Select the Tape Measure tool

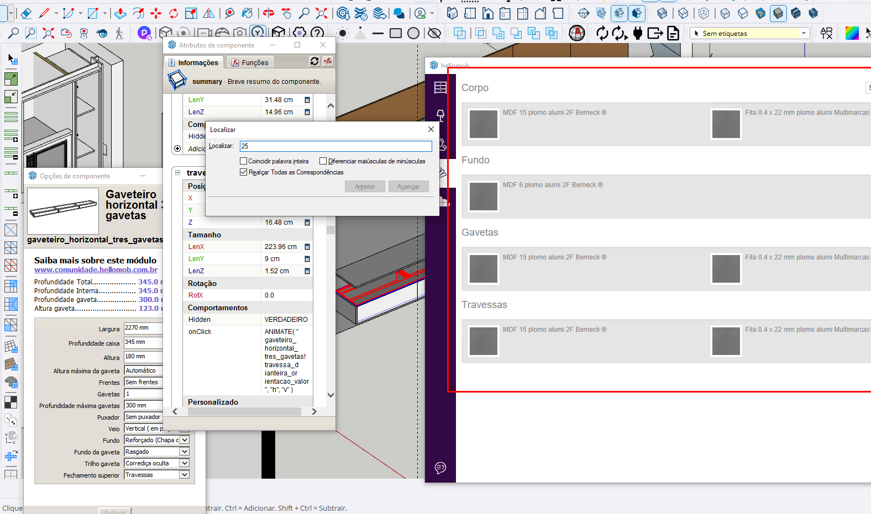tap(229, 13)
